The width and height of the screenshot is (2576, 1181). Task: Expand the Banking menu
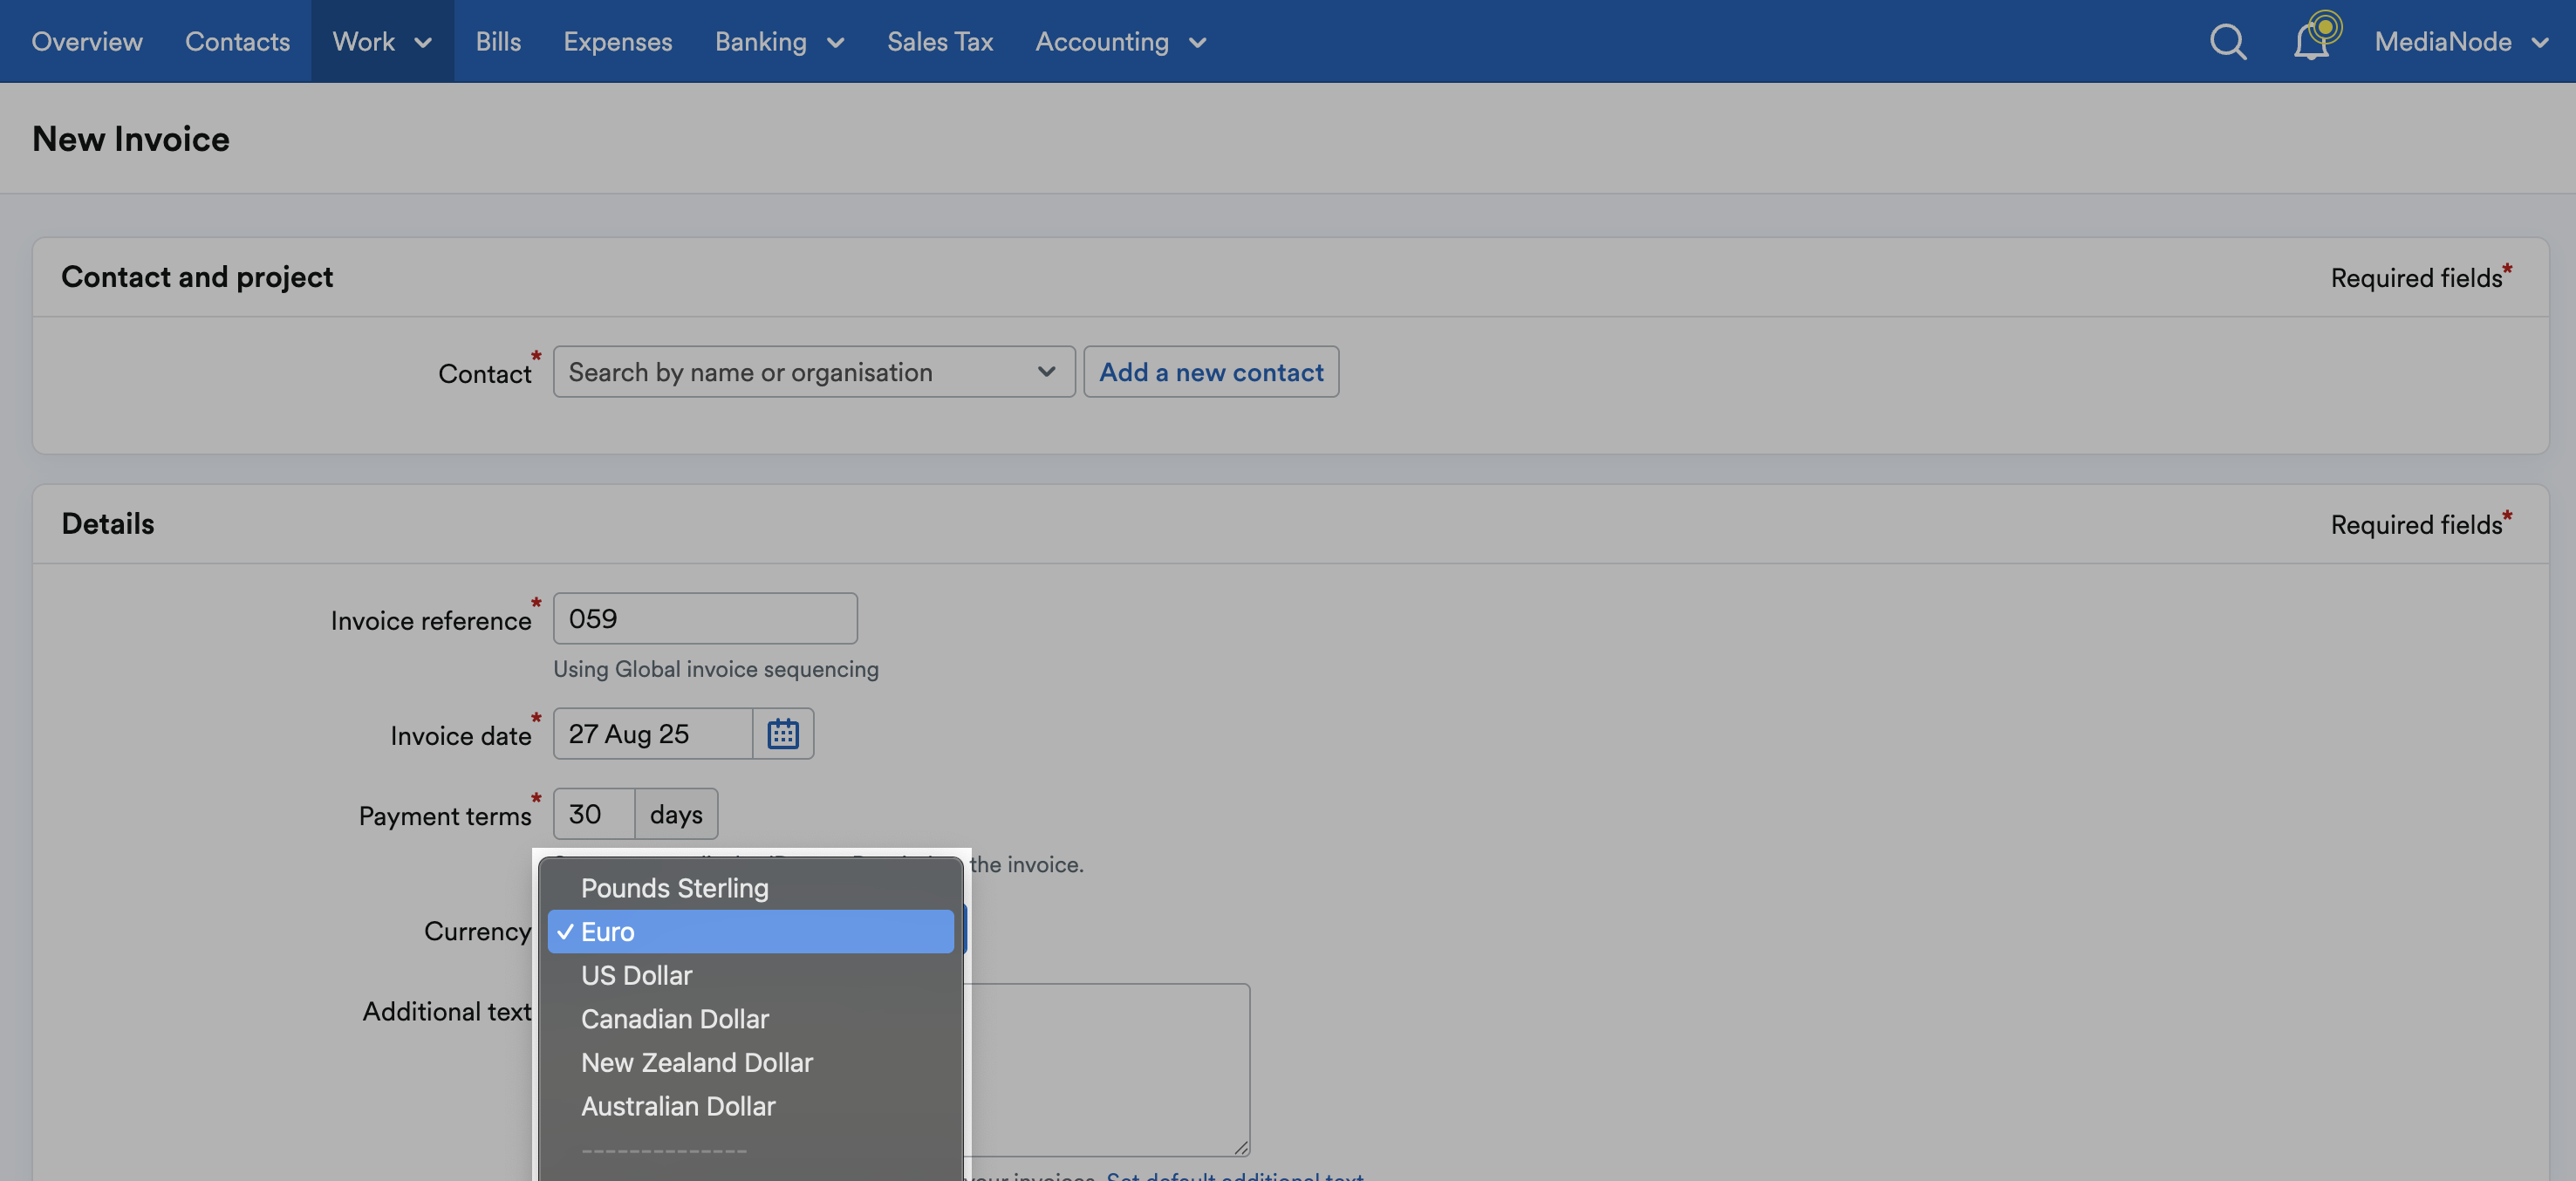point(780,41)
